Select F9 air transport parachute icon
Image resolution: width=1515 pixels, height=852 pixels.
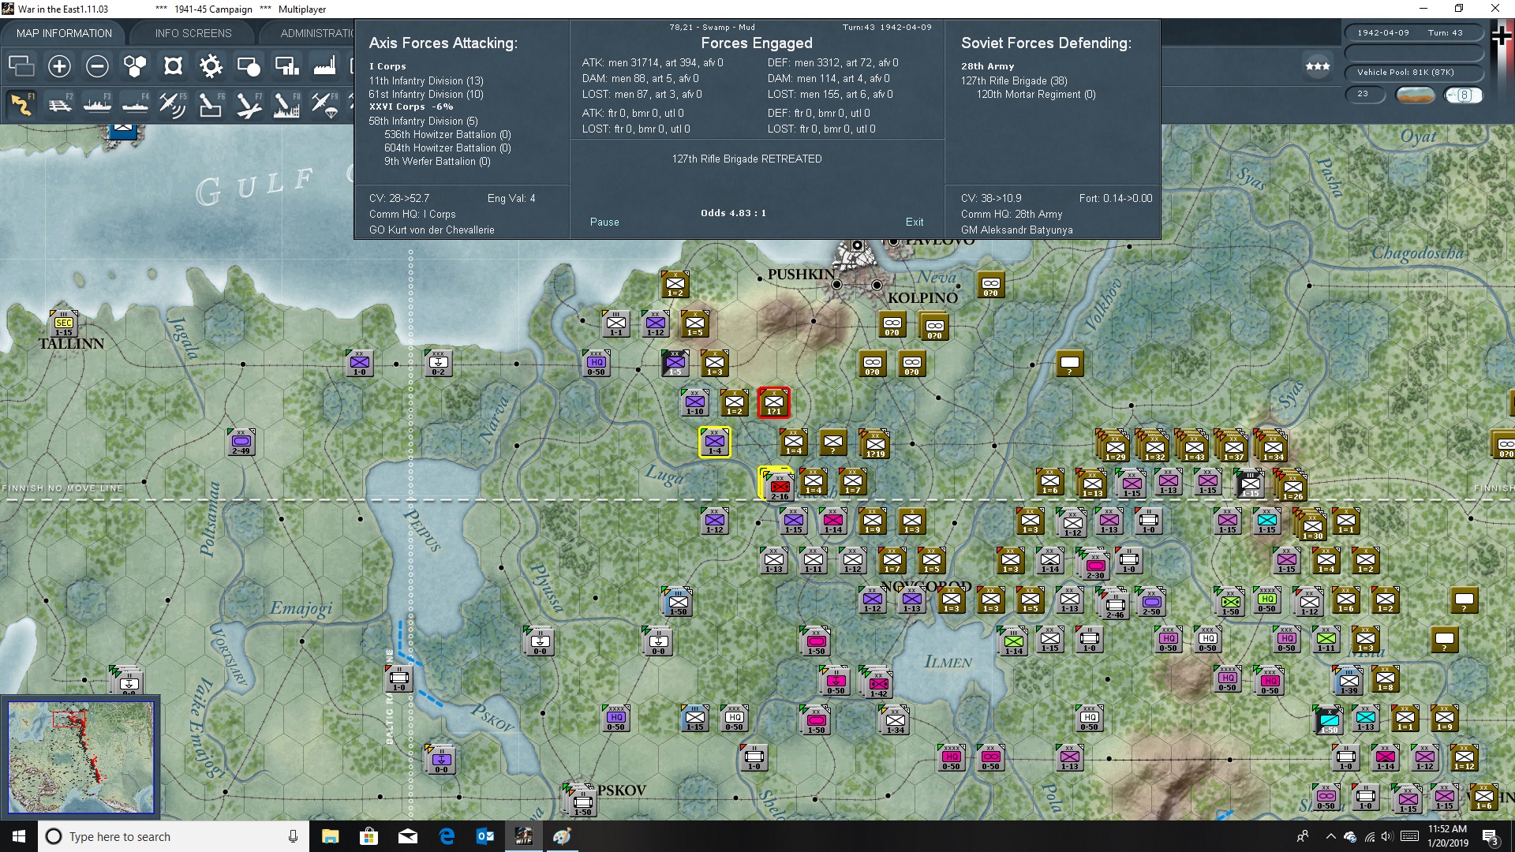coord(324,104)
